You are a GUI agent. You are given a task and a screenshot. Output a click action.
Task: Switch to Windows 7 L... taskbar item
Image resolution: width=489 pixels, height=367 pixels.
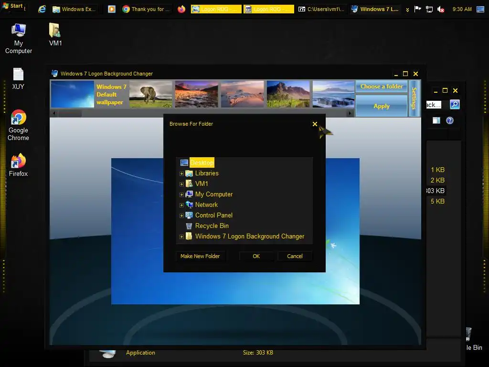375,9
